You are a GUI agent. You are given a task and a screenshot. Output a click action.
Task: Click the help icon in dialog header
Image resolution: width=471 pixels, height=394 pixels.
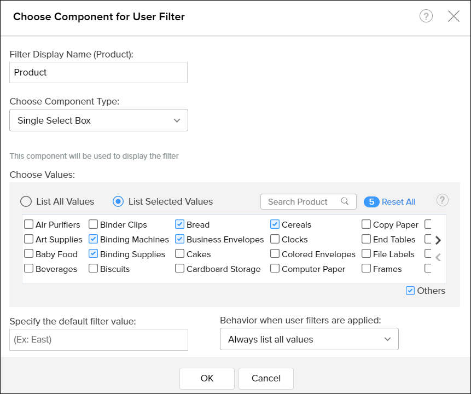426,16
